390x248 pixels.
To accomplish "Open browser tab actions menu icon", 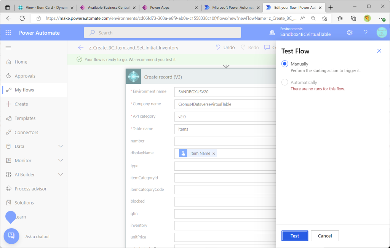I will coord(8,8).
